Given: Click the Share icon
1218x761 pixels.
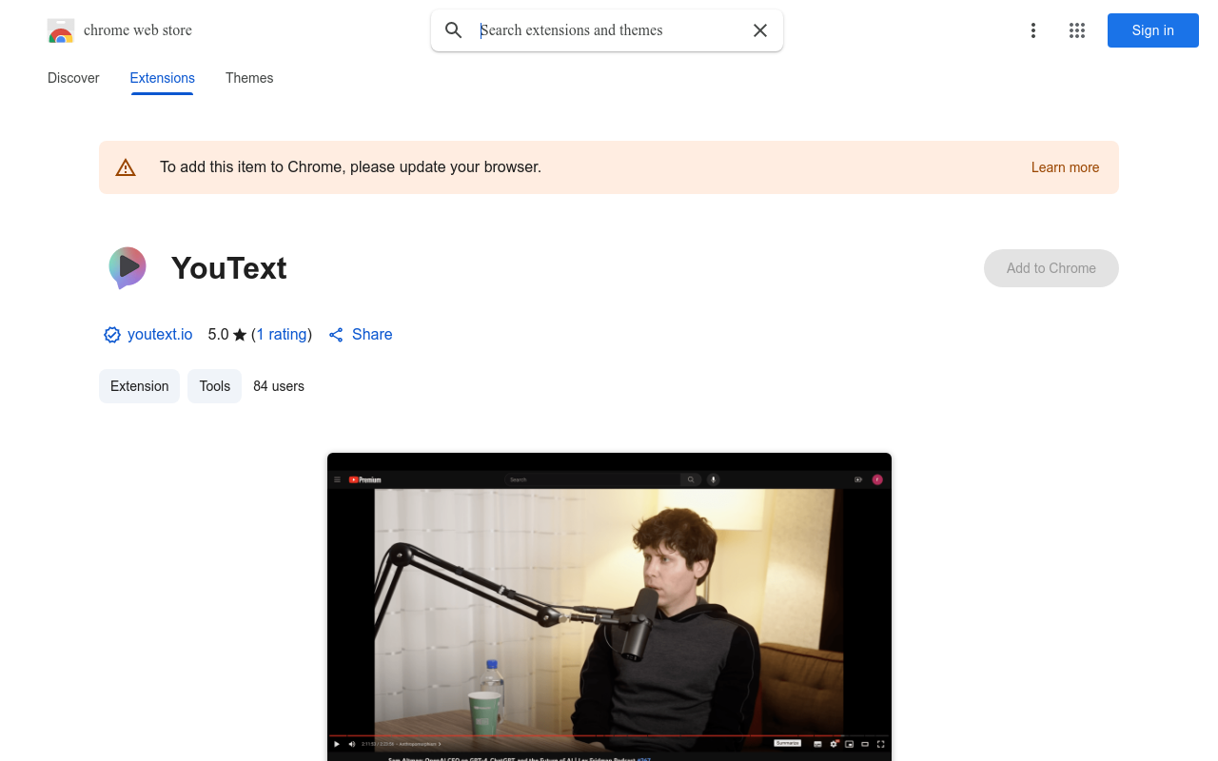Looking at the screenshot, I should click(x=336, y=335).
